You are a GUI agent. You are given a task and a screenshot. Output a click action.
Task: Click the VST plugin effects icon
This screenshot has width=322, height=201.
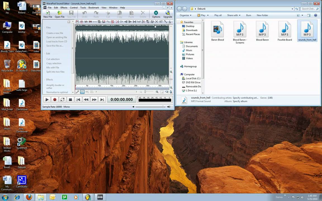(161, 22)
